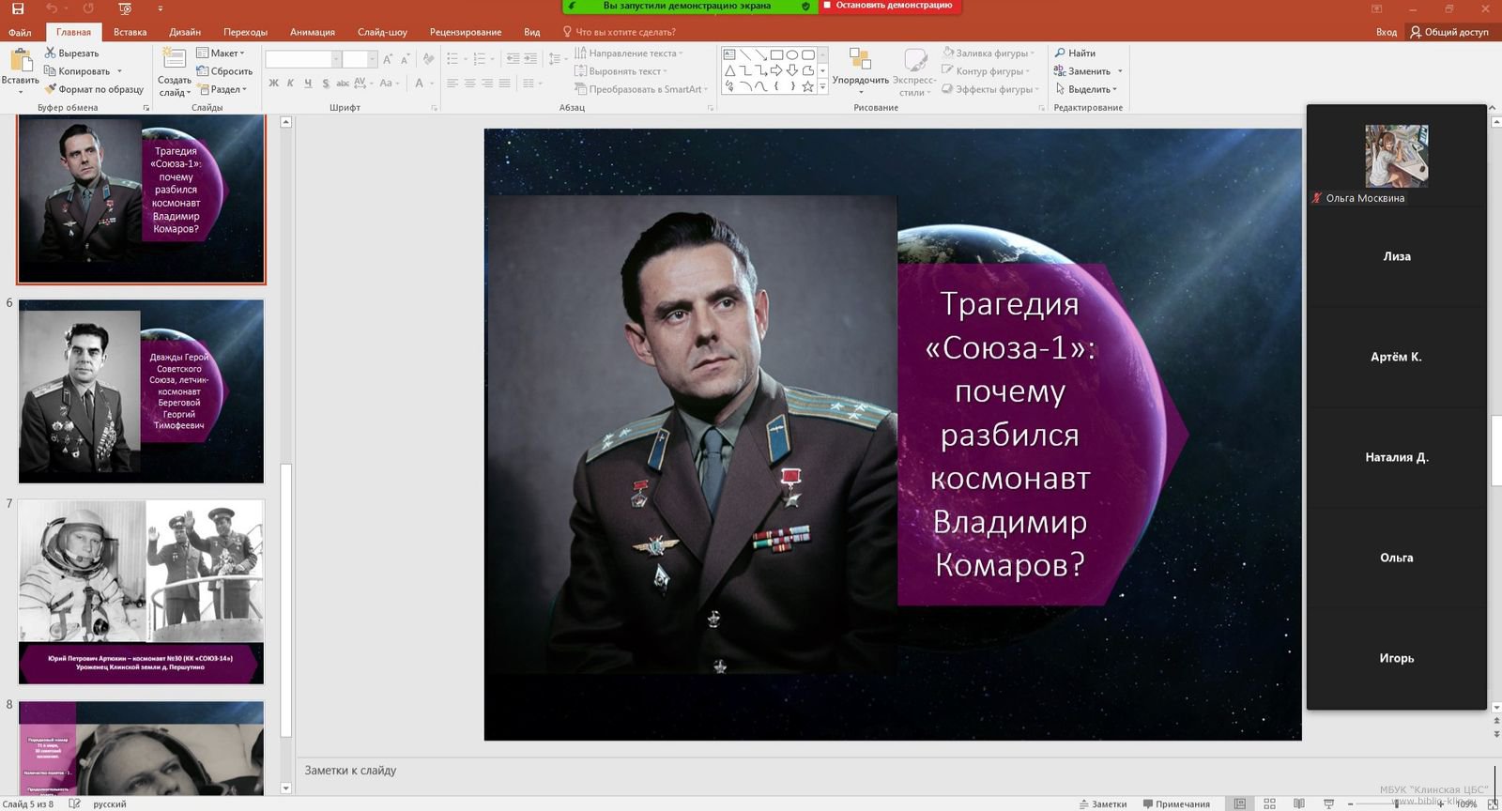The width and height of the screenshot is (1502, 811).
Task: Reset the slide layout (Сбросить)
Action: (224, 71)
